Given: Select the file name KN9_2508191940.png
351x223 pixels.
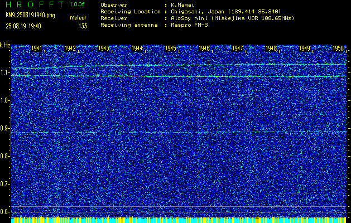Looking at the screenshot, I should [x=30, y=15].
